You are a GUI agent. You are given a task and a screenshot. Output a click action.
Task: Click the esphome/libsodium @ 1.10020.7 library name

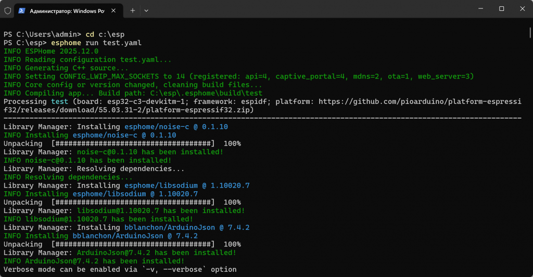[187, 186]
